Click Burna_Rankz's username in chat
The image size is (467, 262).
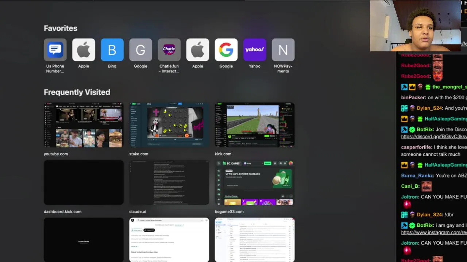(x=417, y=175)
